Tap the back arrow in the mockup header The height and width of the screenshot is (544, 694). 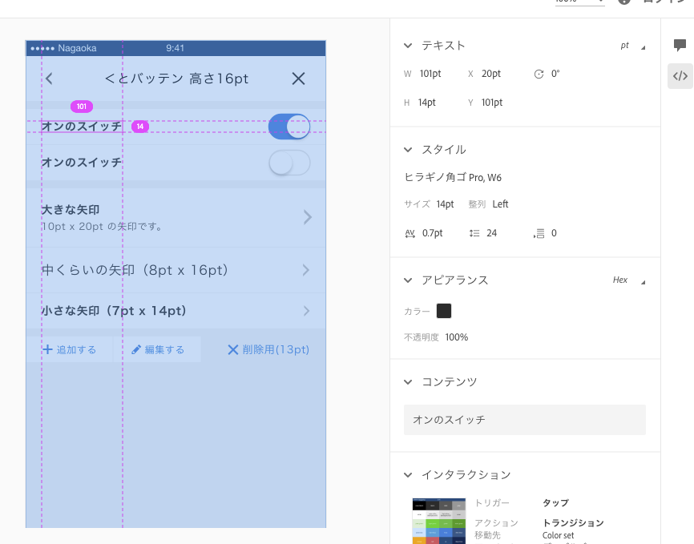(49, 79)
